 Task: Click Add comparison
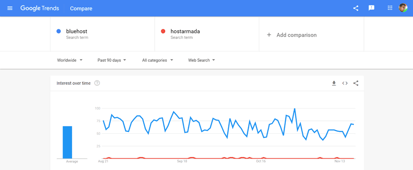tap(291, 35)
